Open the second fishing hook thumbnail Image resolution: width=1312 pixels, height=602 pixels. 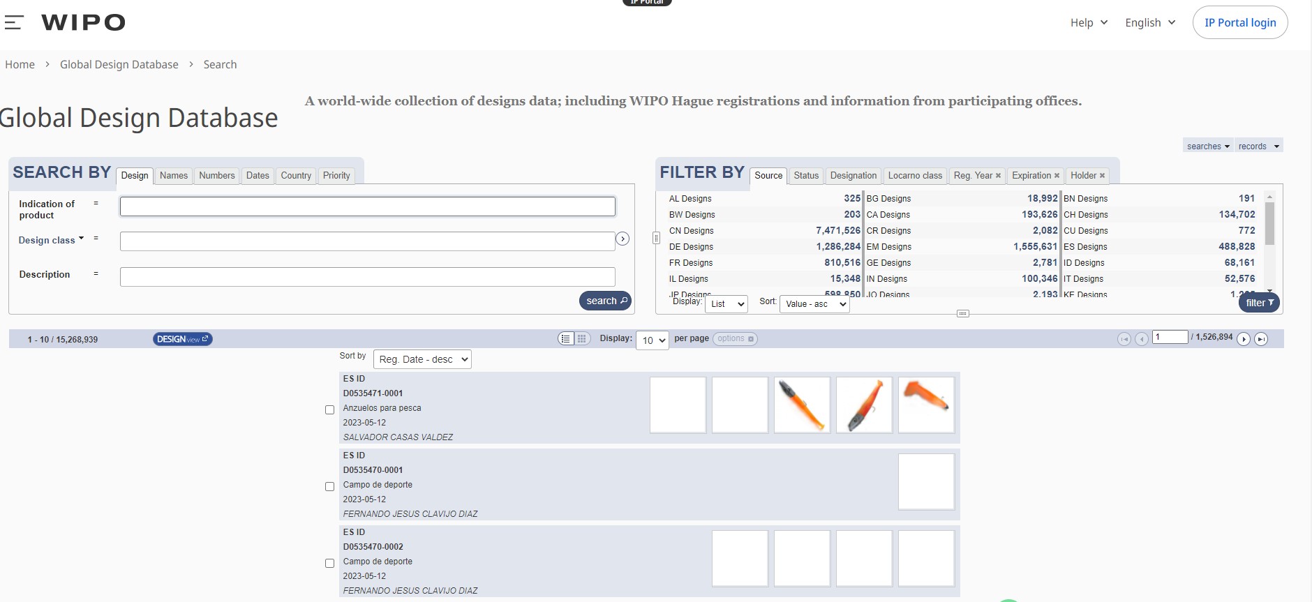click(864, 405)
